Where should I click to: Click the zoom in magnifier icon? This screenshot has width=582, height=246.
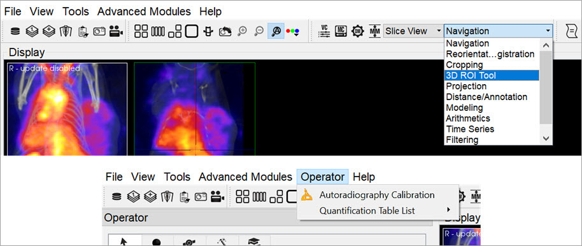tap(243, 31)
